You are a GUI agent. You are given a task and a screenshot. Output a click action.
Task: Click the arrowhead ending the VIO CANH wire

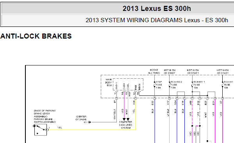(124, 119)
